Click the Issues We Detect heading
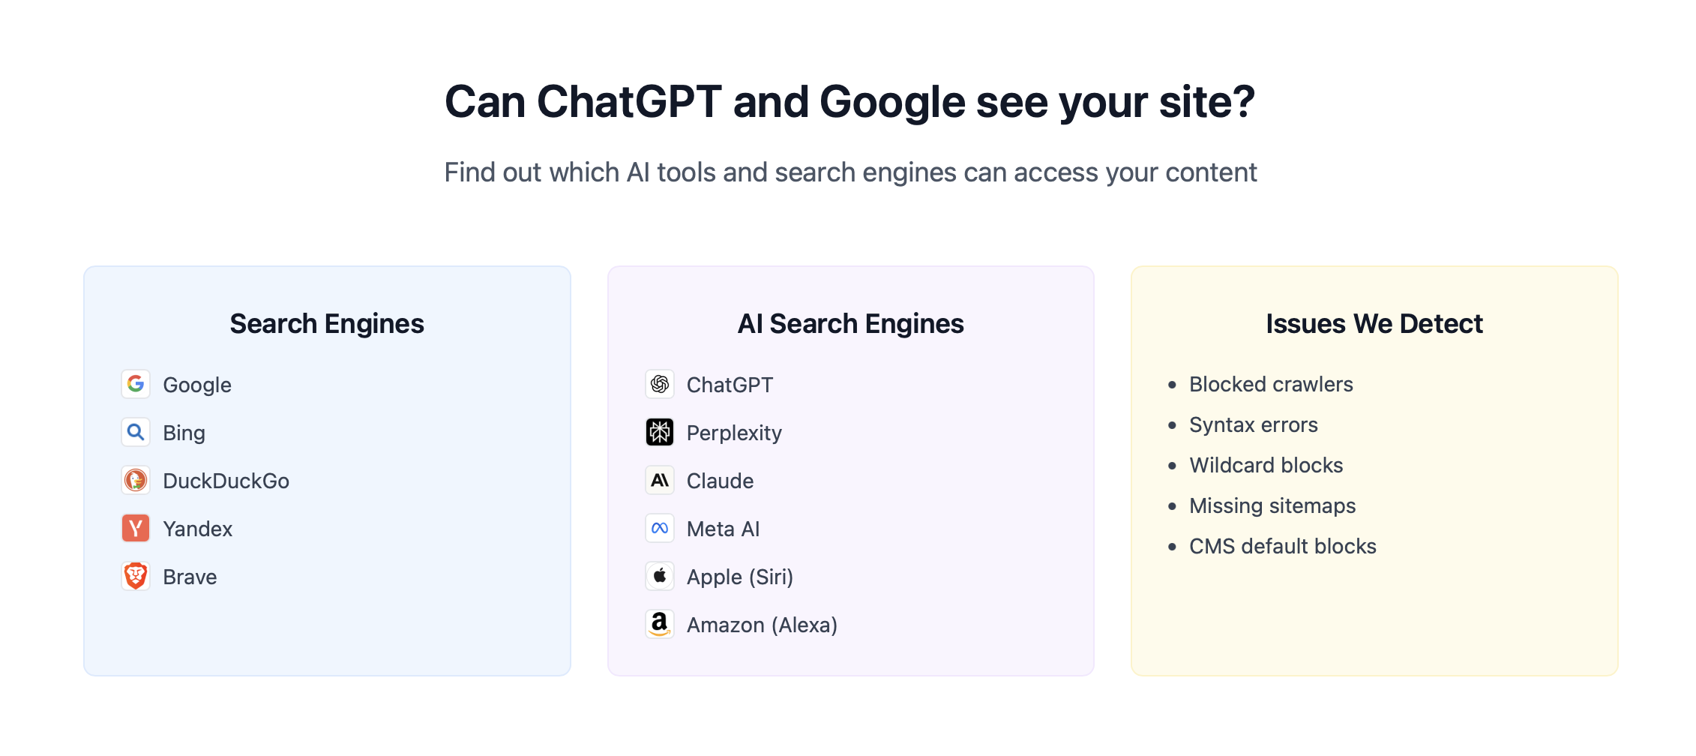 pos(1374,324)
